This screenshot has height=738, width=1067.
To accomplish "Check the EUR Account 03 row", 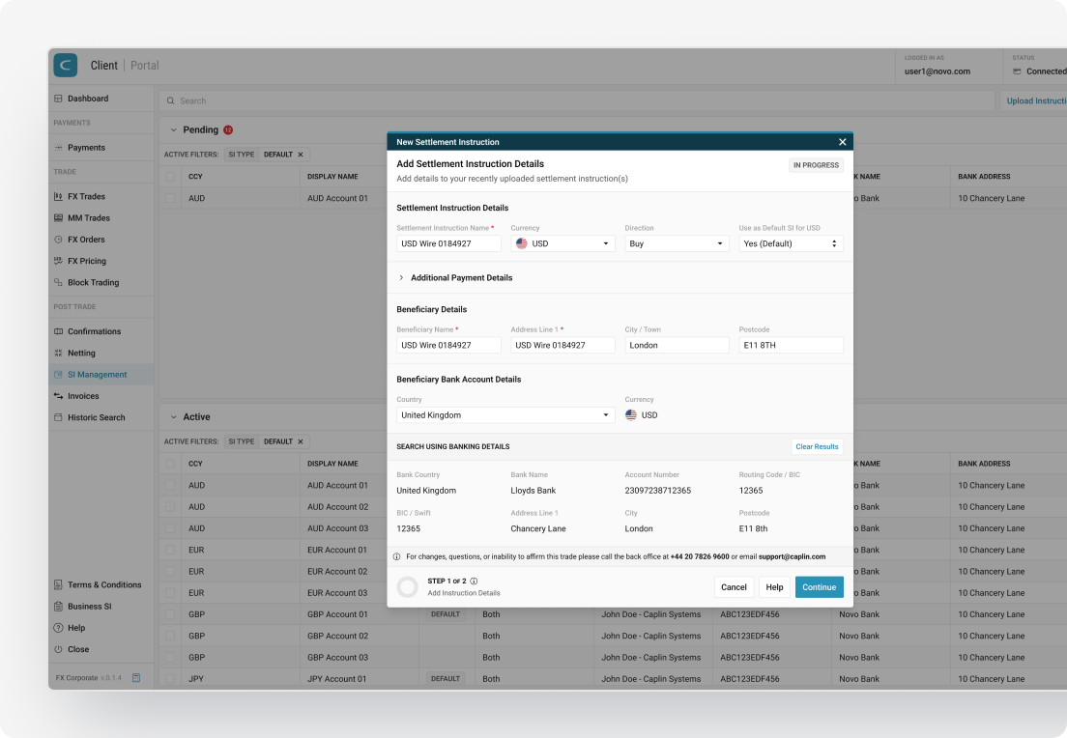I will [170, 593].
